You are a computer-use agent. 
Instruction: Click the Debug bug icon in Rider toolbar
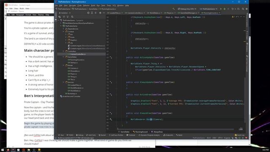224,9
